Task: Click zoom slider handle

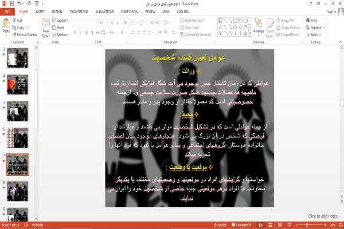Action: click(x=307, y=225)
